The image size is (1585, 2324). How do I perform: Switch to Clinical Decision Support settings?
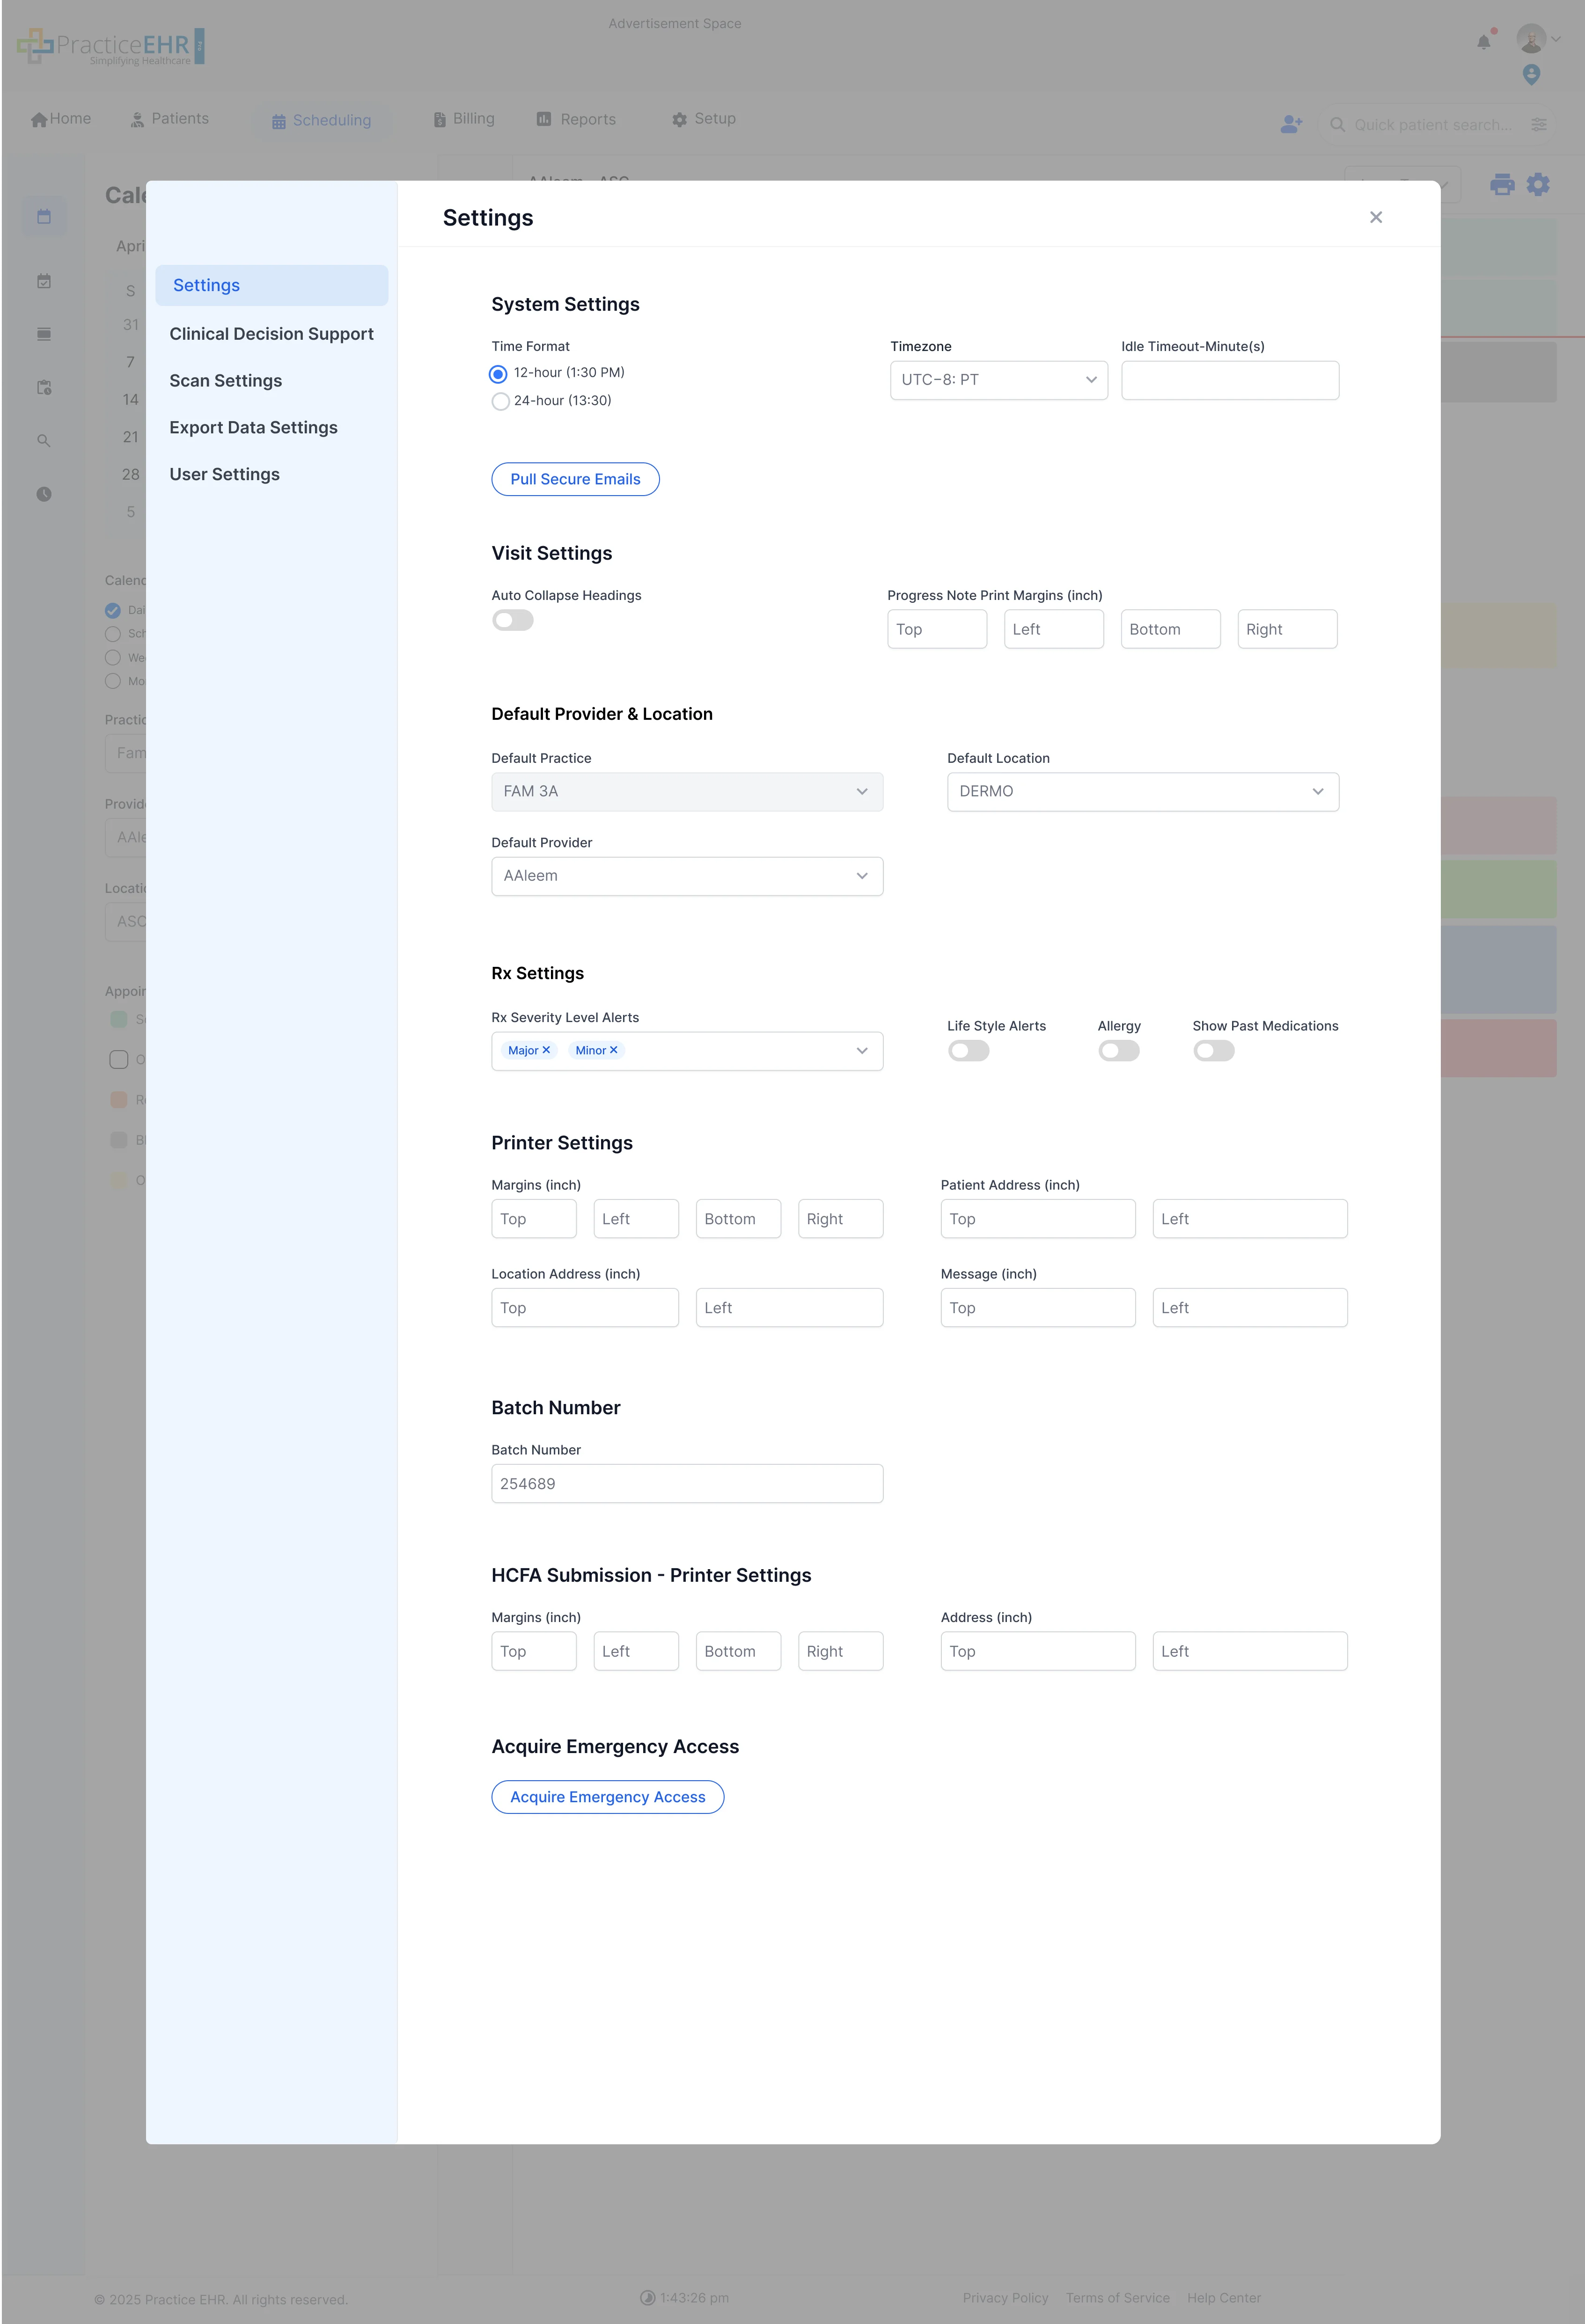[x=272, y=333]
